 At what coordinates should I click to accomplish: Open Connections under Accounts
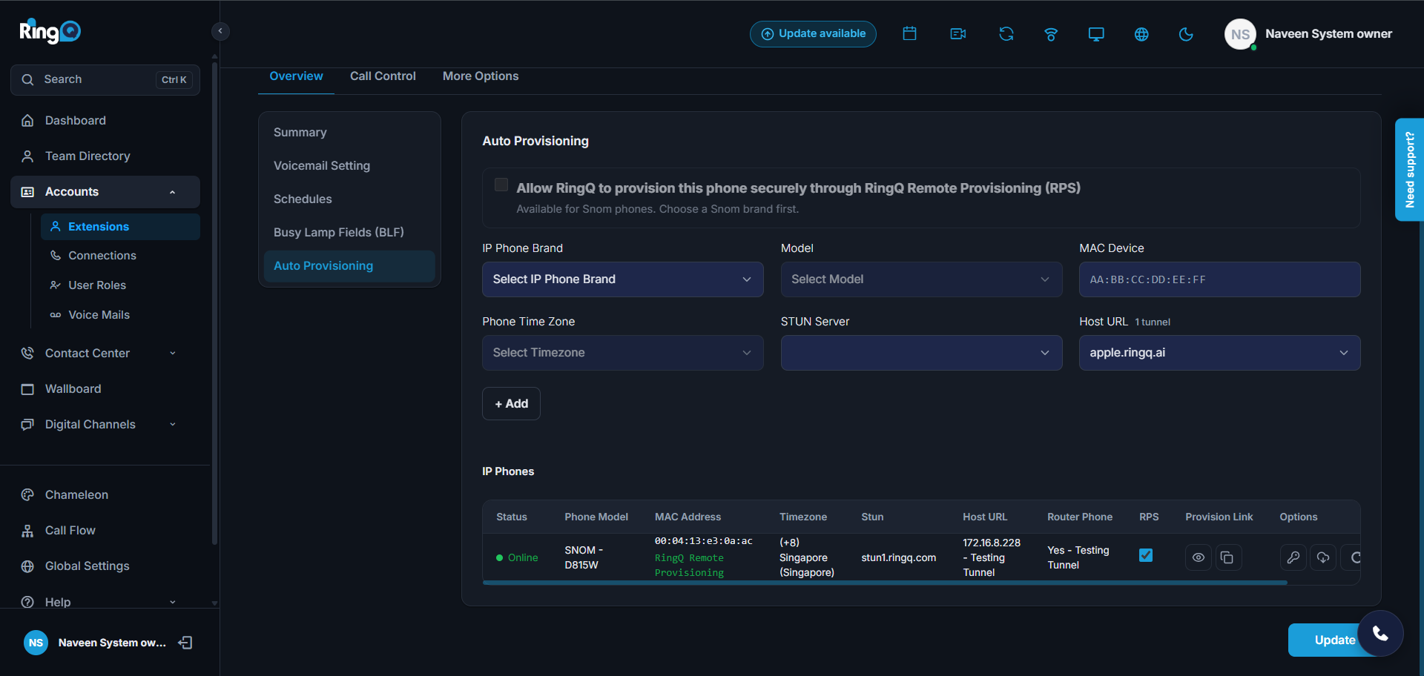pos(120,256)
